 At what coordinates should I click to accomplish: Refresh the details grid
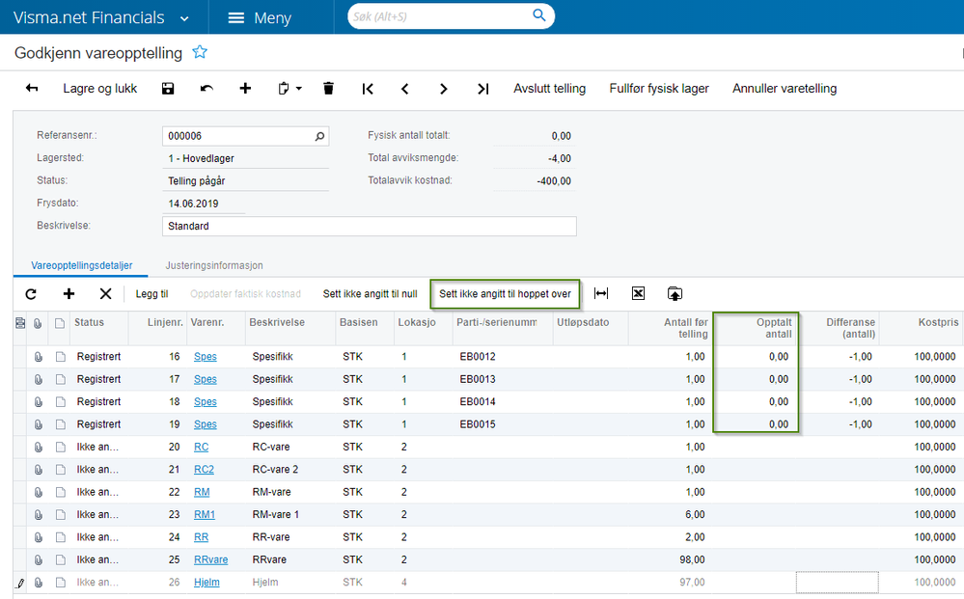click(31, 294)
